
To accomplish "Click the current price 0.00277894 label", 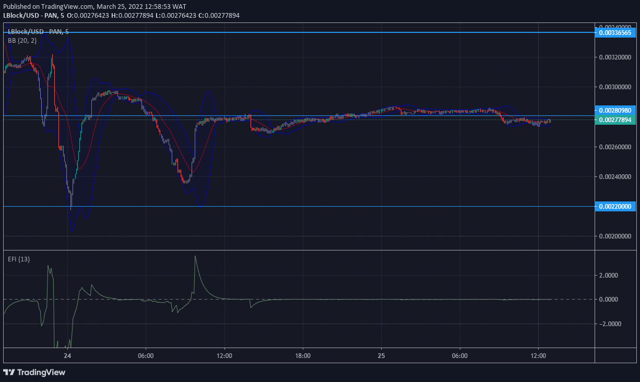I will pyautogui.click(x=615, y=120).
